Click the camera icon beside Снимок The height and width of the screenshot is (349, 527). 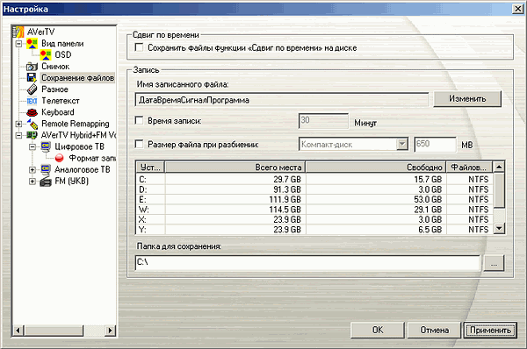tap(32, 67)
